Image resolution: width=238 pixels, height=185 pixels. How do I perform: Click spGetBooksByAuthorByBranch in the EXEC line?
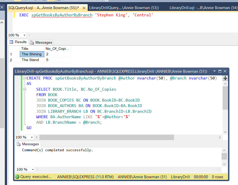[62, 15]
